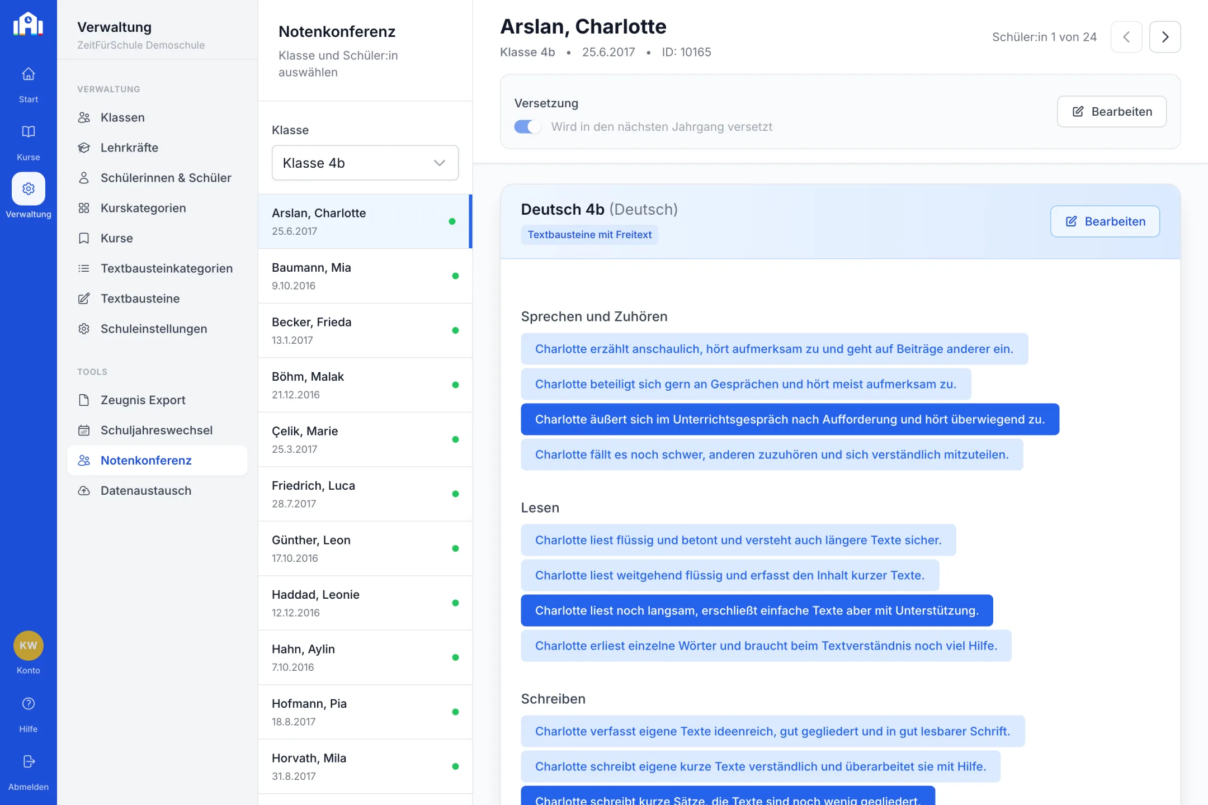The width and height of the screenshot is (1208, 805).
Task: Click the Zeugnis Export document icon
Action: coord(84,400)
